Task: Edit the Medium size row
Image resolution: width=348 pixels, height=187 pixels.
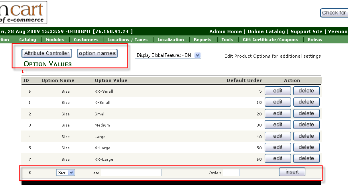Action: pyautogui.click(x=278, y=125)
